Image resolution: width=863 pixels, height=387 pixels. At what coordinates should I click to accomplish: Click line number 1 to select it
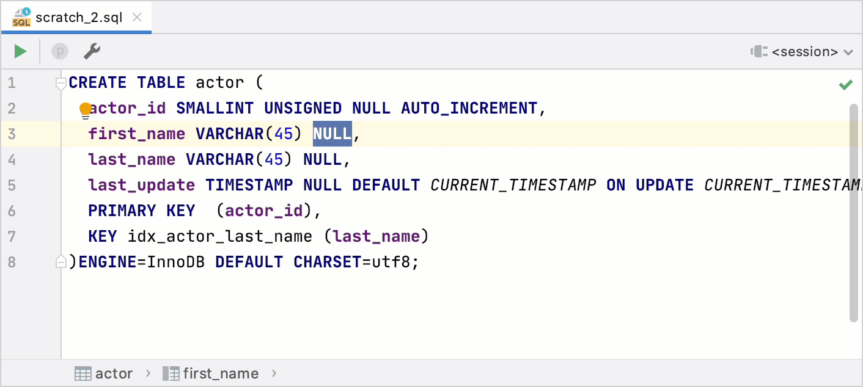(11, 82)
